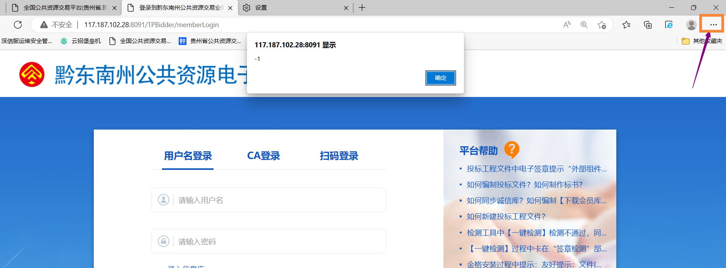Open the Read aloud icon in address bar
Image resolution: width=726 pixels, height=268 pixels.
coord(567,25)
